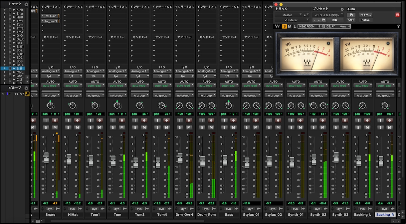The width and height of the screenshot is (406, 224).
Task: Grab the Snare volume fader
Action: 46,158
